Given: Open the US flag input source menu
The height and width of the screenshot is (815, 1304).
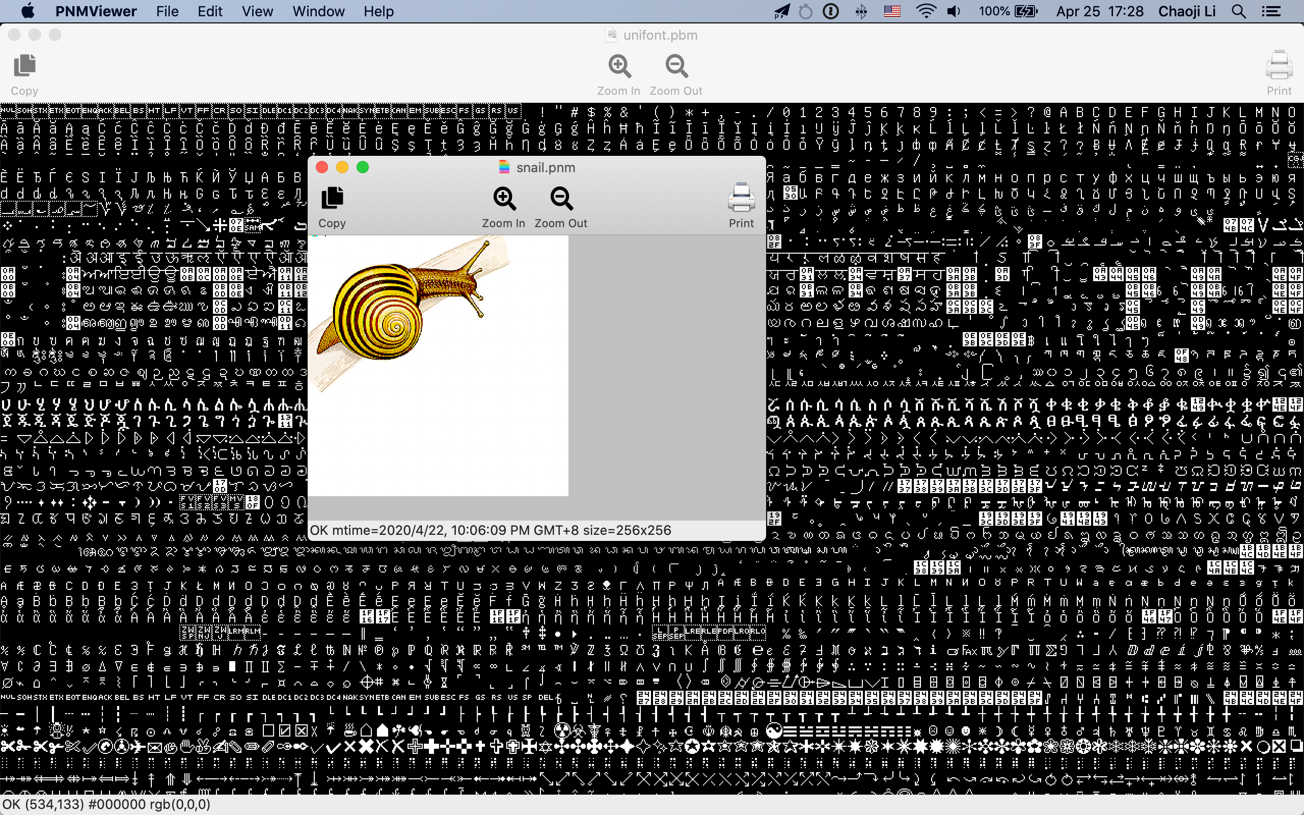Looking at the screenshot, I should click(892, 11).
